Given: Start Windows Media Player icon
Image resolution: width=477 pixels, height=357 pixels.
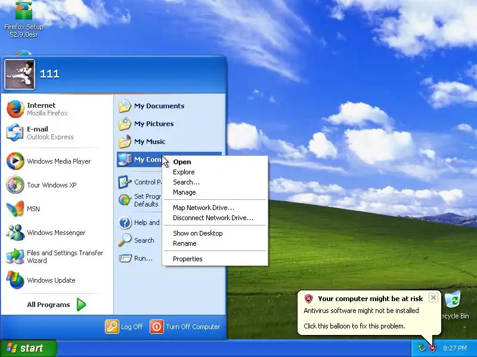Looking at the screenshot, I should tap(16, 161).
